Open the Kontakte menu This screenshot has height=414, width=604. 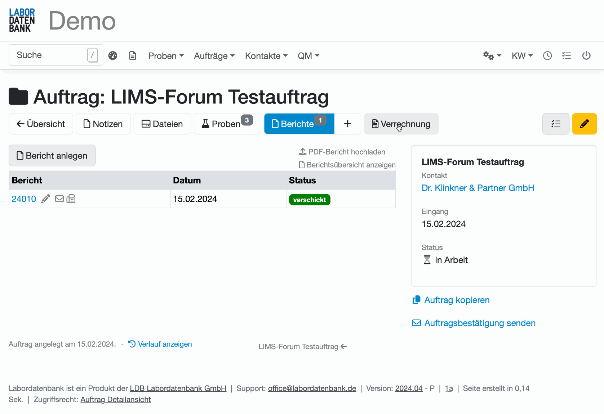click(266, 55)
